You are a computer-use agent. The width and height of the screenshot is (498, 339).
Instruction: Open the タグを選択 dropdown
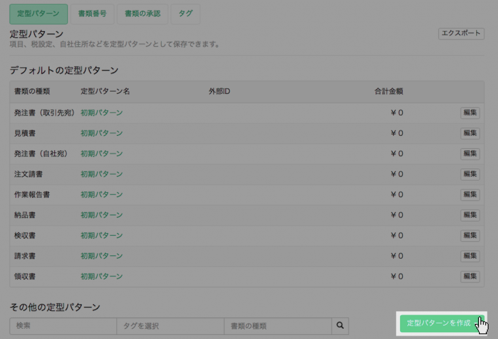click(171, 326)
